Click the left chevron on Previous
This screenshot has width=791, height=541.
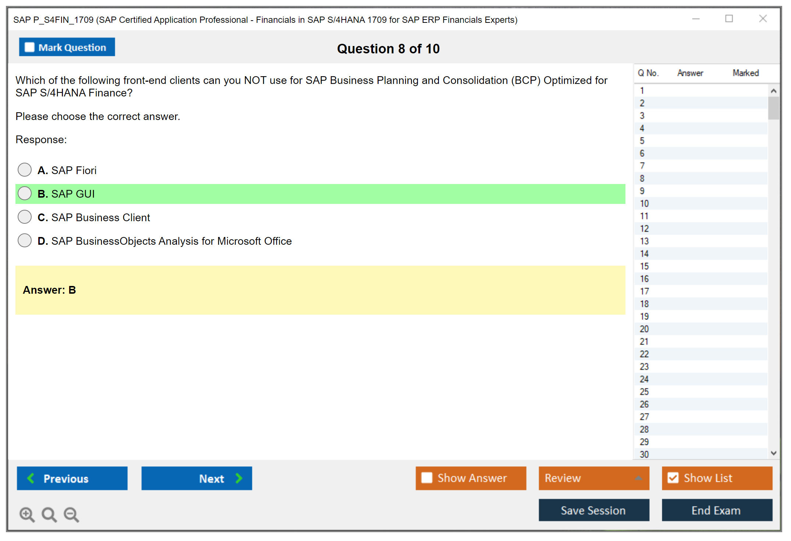(31, 478)
